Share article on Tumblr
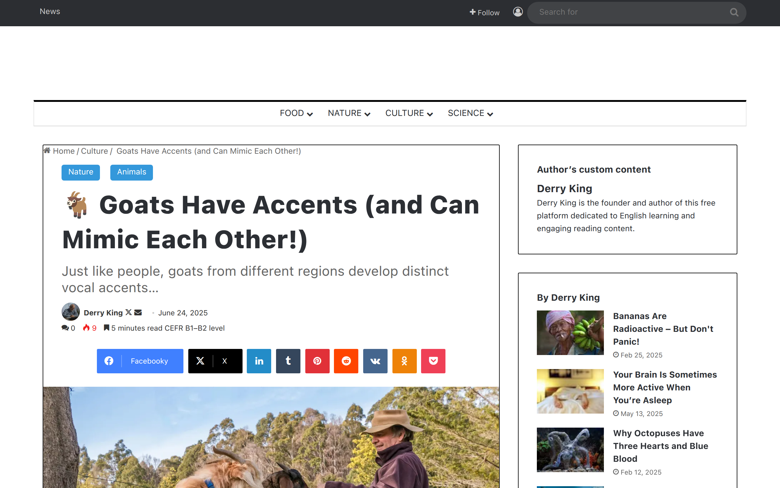 288,361
